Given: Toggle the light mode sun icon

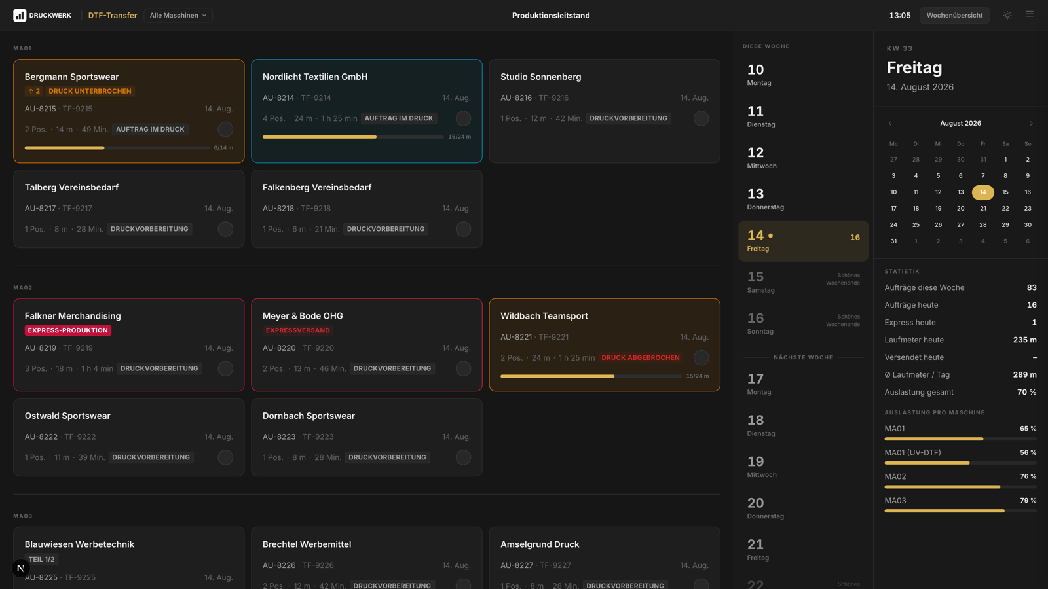Looking at the screenshot, I should [x=1007, y=15].
